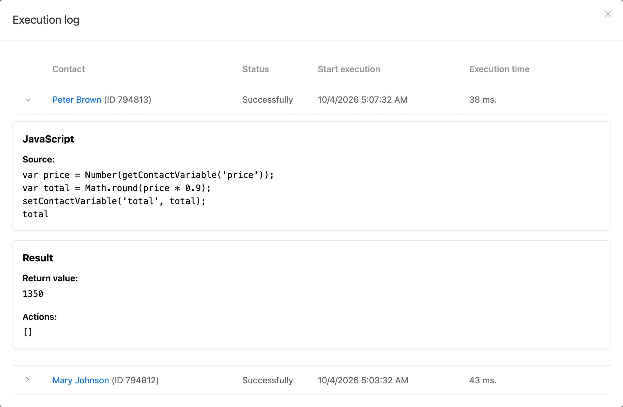Click the setContactVariable source line
This screenshot has width=623, height=407.
[114, 201]
